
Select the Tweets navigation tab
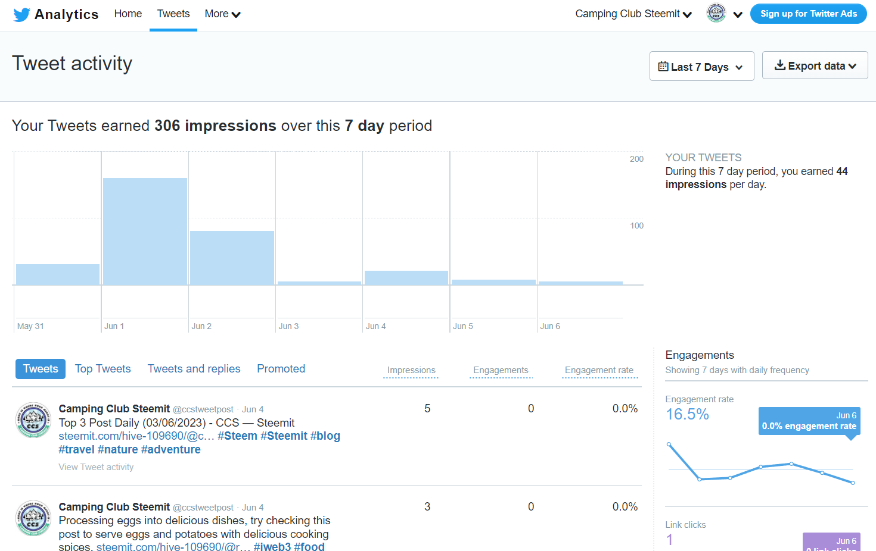pos(173,14)
